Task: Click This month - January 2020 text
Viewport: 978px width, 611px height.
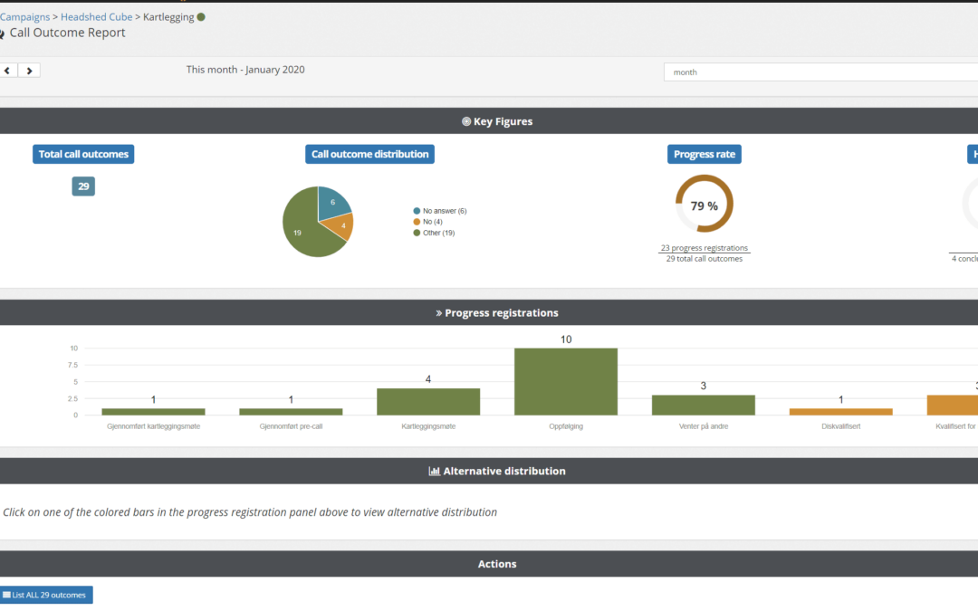Action: [245, 70]
